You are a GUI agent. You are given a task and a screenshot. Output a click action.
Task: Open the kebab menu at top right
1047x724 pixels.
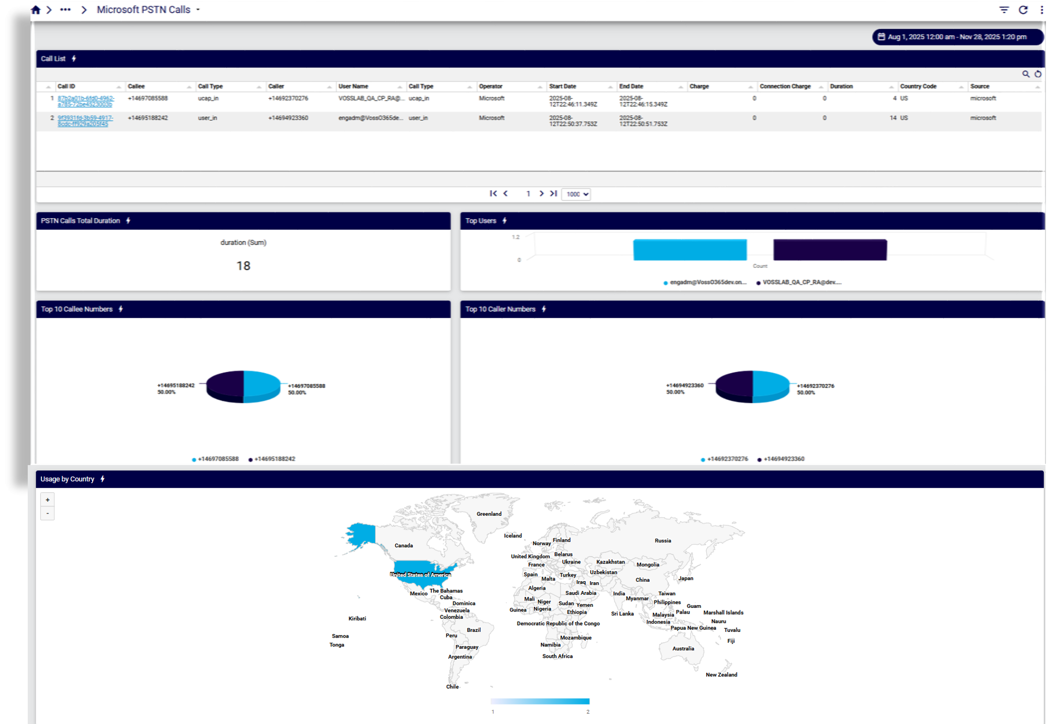[1041, 9]
